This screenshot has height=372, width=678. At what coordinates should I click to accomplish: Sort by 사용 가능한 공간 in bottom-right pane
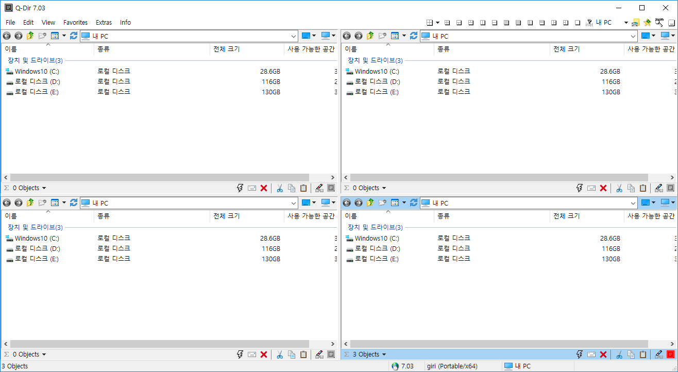(651, 216)
